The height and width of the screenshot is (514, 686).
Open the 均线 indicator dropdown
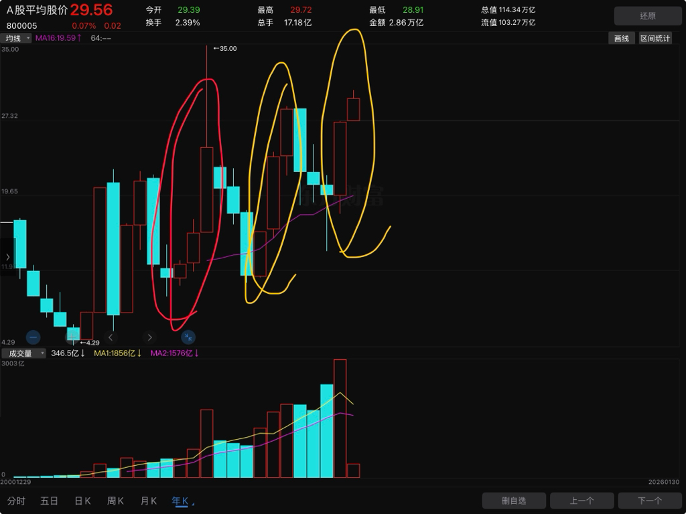point(16,38)
